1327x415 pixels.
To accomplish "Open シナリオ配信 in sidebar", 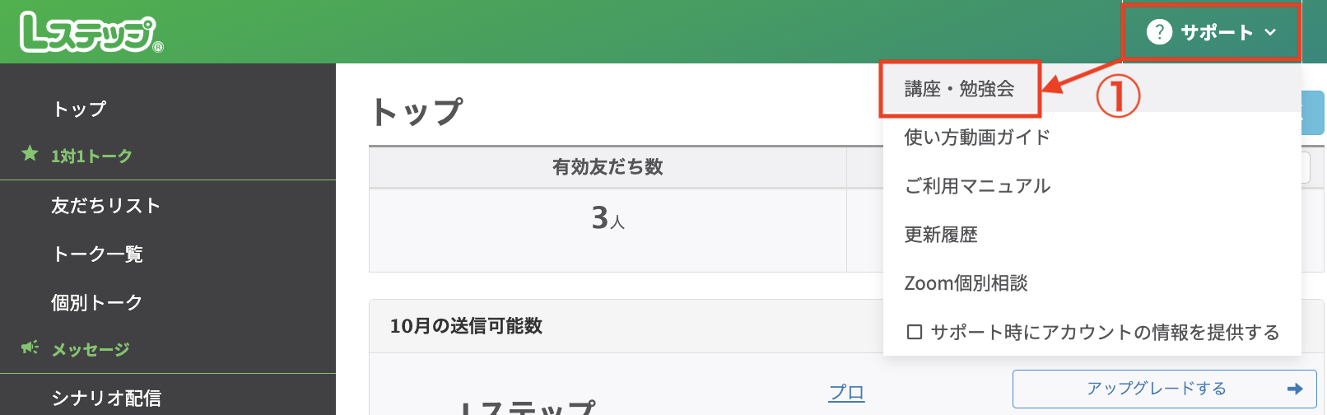I will 106,399.
